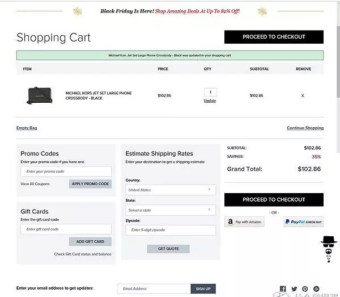Click the Zipcode input field
Screen dimensions: 340x297
click(171, 230)
